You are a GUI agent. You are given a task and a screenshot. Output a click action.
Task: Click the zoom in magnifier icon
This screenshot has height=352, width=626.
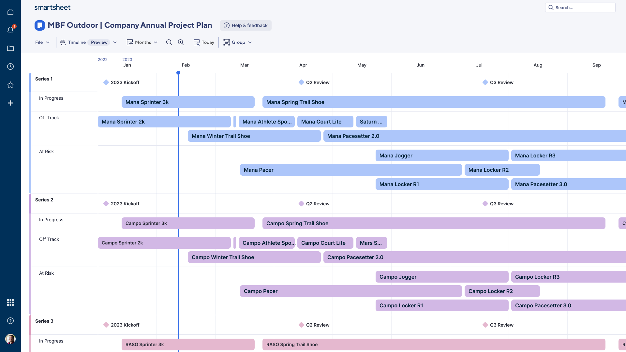pos(180,43)
